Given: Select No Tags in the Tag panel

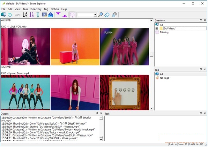Looking at the screenshot, I should [164, 78].
